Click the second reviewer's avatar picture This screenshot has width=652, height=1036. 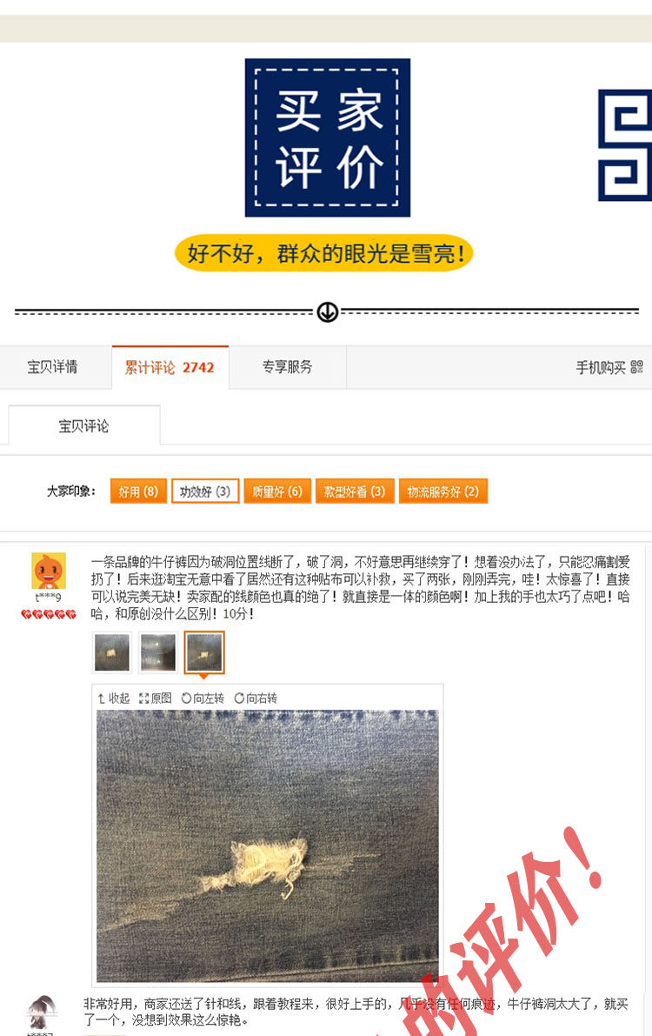(x=42, y=1013)
